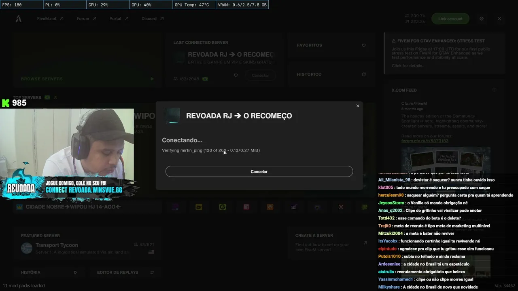Click the red X server icon
The image size is (518, 291).
coord(341,207)
